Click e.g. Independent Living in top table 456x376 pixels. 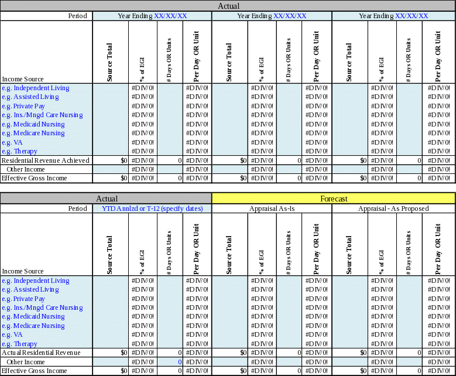coord(36,88)
